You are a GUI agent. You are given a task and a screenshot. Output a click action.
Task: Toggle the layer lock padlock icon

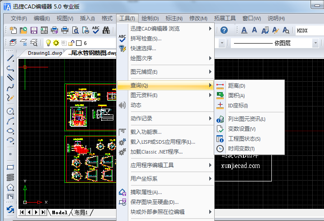(x=71, y=43)
